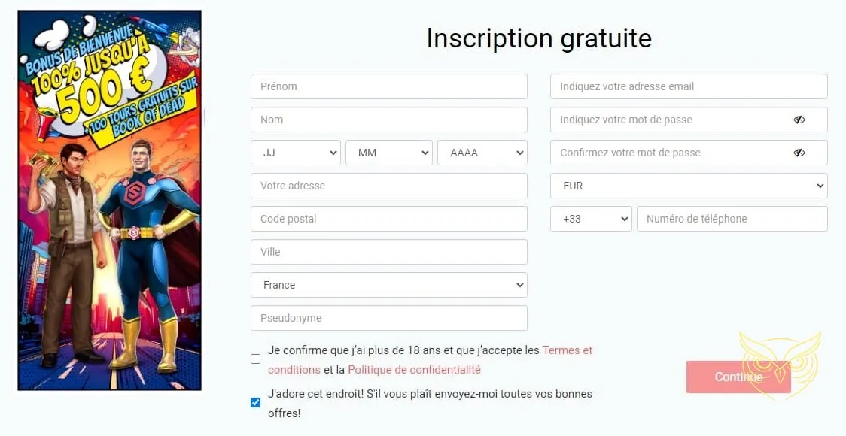This screenshot has width=846, height=436.
Task: Show the confirmation password with eye icon
Action: 799,153
